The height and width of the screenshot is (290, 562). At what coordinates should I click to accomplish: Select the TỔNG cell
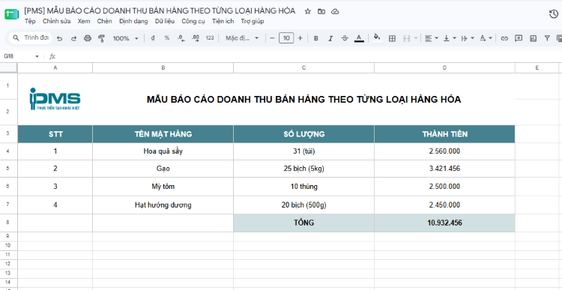click(304, 223)
